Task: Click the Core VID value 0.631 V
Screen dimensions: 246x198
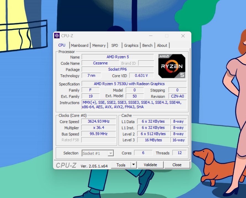Action: pyautogui.click(x=142, y=76)
